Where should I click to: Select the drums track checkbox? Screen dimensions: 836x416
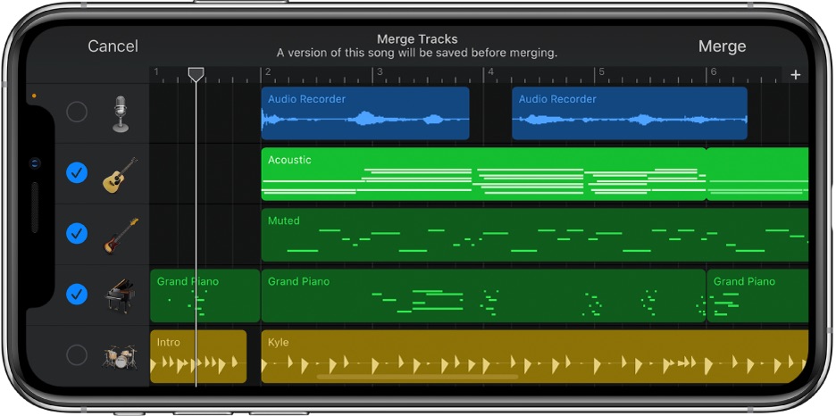click(77, 354)
